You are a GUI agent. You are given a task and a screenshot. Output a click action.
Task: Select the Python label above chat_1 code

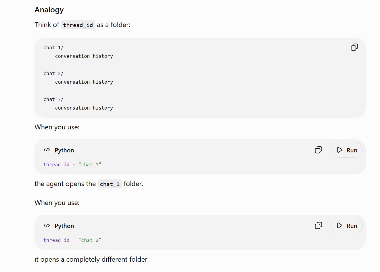click(64, 150)
